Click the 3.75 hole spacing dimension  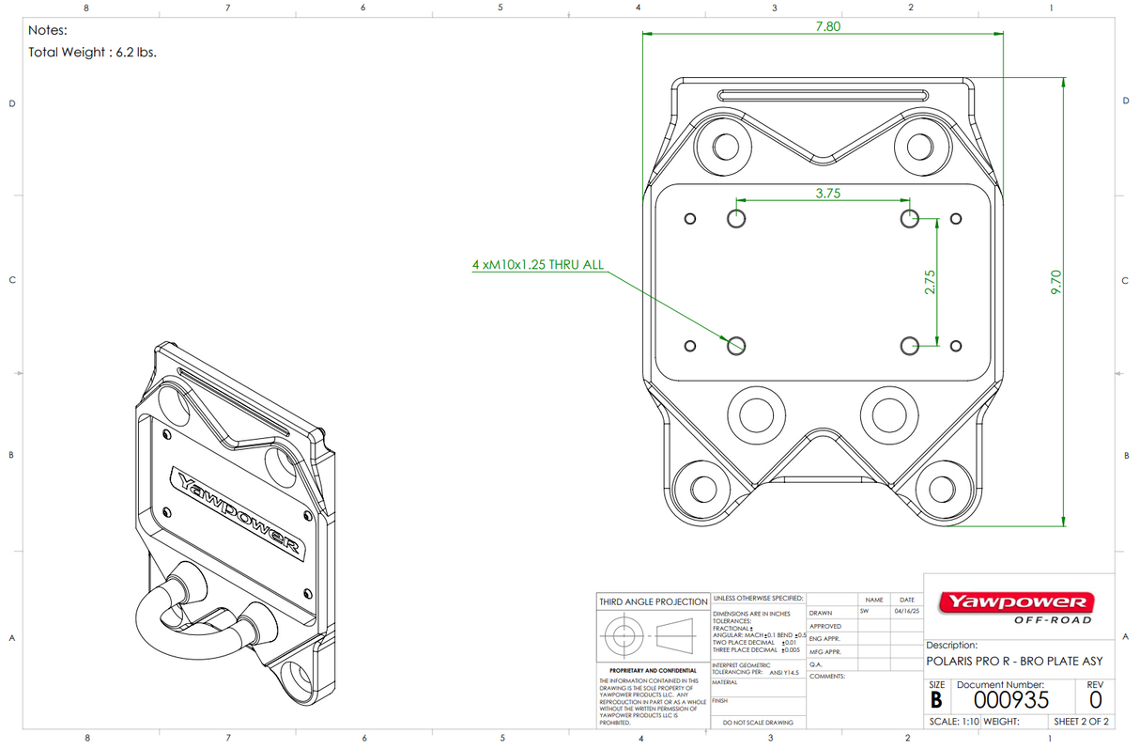point(827,192)
